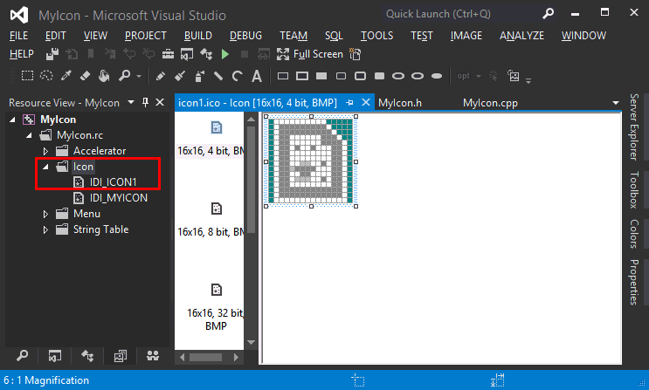Switch to the MyIcon.cpp tab
This screenshot has height=390, width=649.
(x=490, y=103)
